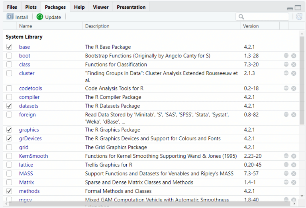The width and height of the screenshot is (306, 208).
Task: Open boot package website via globe icon
Action: pos(286,56)
